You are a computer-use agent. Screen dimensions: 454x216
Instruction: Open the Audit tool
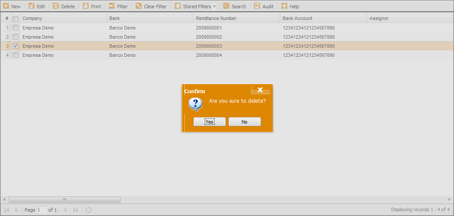coord(257,7)
